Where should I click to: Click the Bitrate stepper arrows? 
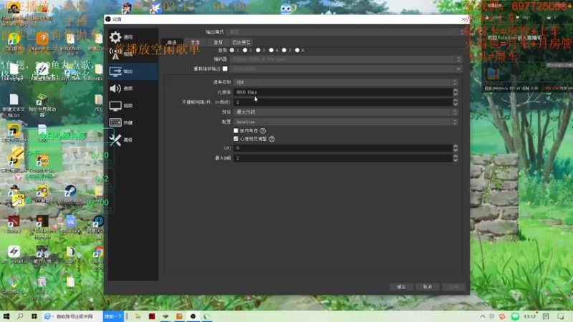(x=456, y=92)
